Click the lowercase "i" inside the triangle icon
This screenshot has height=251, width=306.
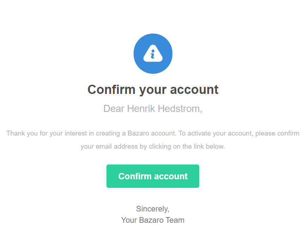point(153,54)
